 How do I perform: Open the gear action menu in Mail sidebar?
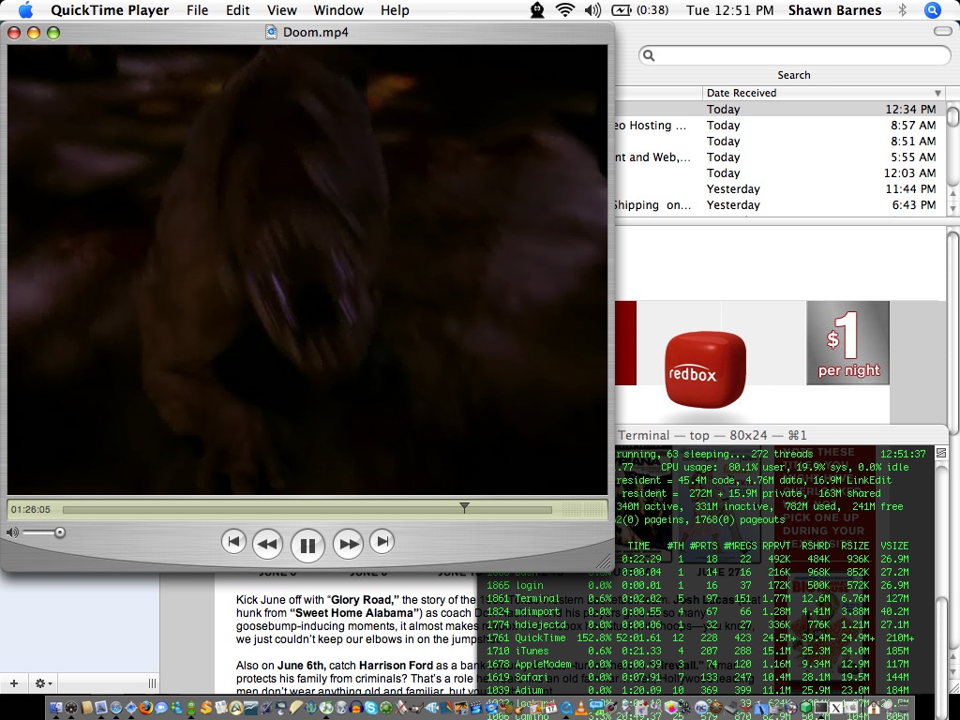click(43, 683)
